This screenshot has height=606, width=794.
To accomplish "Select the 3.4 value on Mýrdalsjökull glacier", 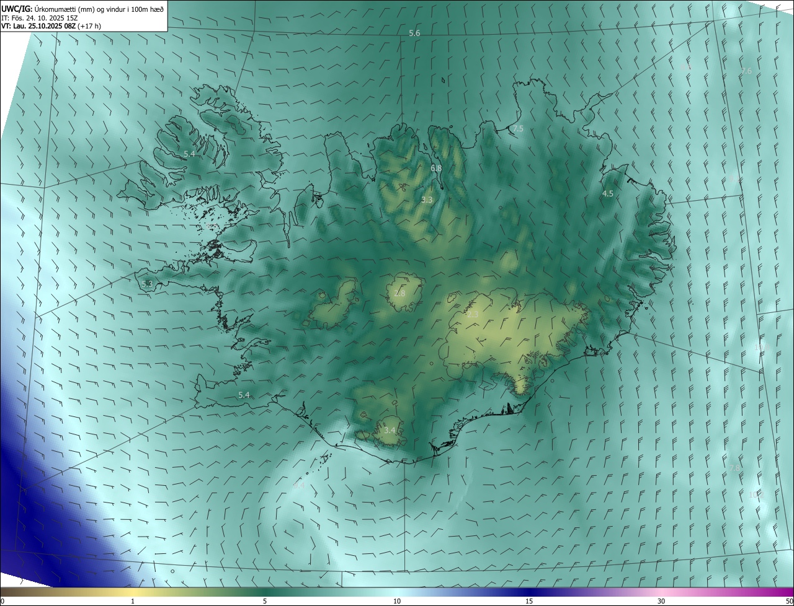I will pyautogui.click(x=390, y=429).
